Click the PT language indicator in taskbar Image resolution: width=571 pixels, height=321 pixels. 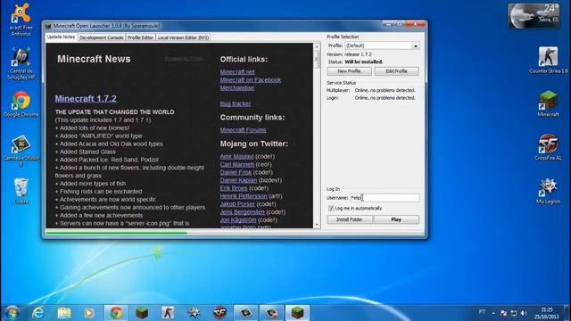(x=482, y=312)
